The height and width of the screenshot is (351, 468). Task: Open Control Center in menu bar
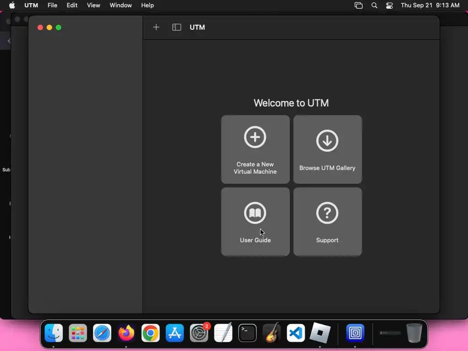(x=389, y=5)
